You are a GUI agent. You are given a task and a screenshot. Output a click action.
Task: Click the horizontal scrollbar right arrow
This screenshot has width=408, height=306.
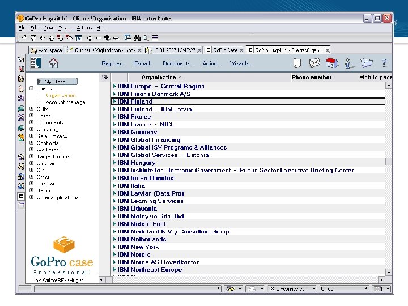tap(381, 280)
